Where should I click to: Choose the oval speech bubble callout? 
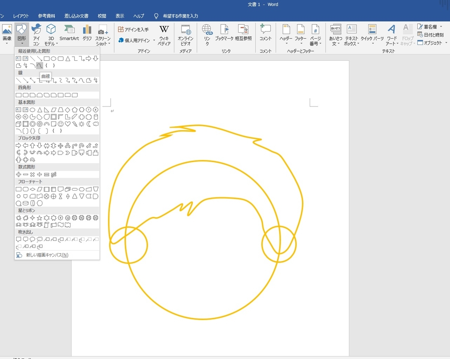[x=32, y=240]
